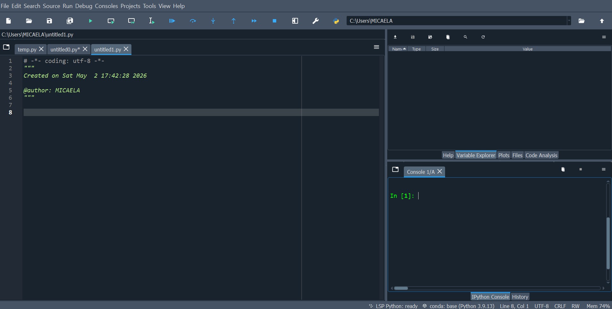Save data as in Variable Explorer
The width and height of the screenshot is (612, 309).
(430, 37)
